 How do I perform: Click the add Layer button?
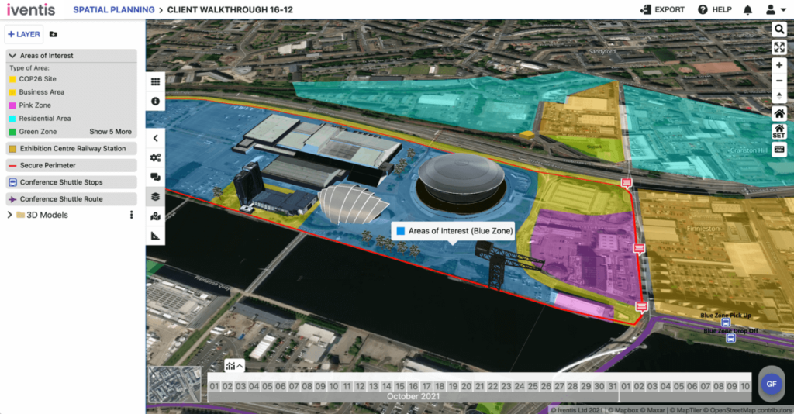pos(24,34)
